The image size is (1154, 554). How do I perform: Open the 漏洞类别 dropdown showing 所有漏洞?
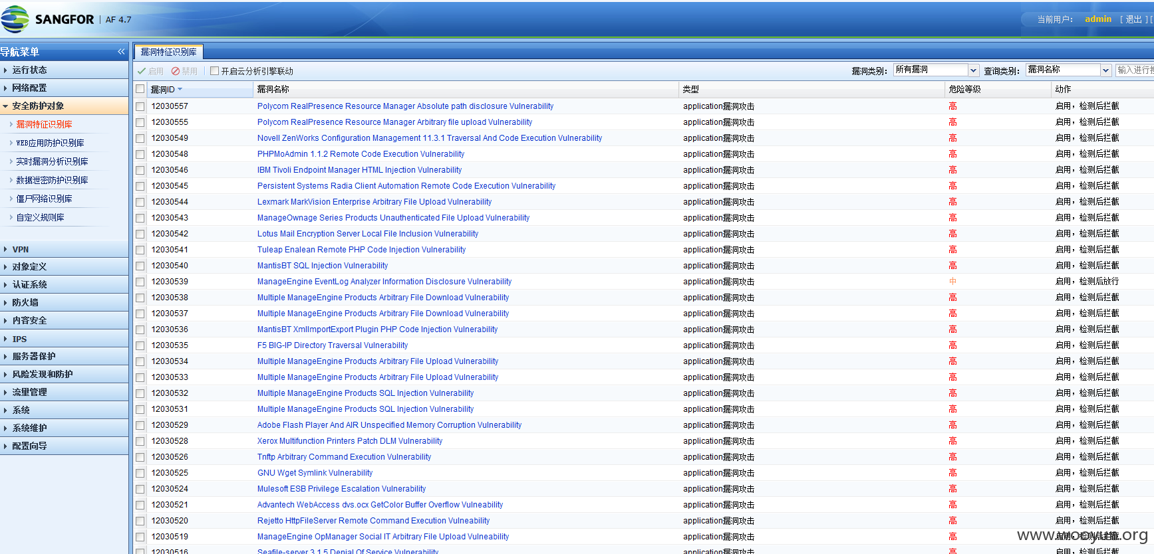click(x=936, y=70)
